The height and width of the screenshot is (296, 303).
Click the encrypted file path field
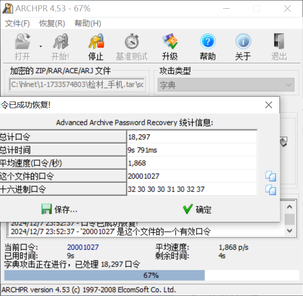point(77,85)
